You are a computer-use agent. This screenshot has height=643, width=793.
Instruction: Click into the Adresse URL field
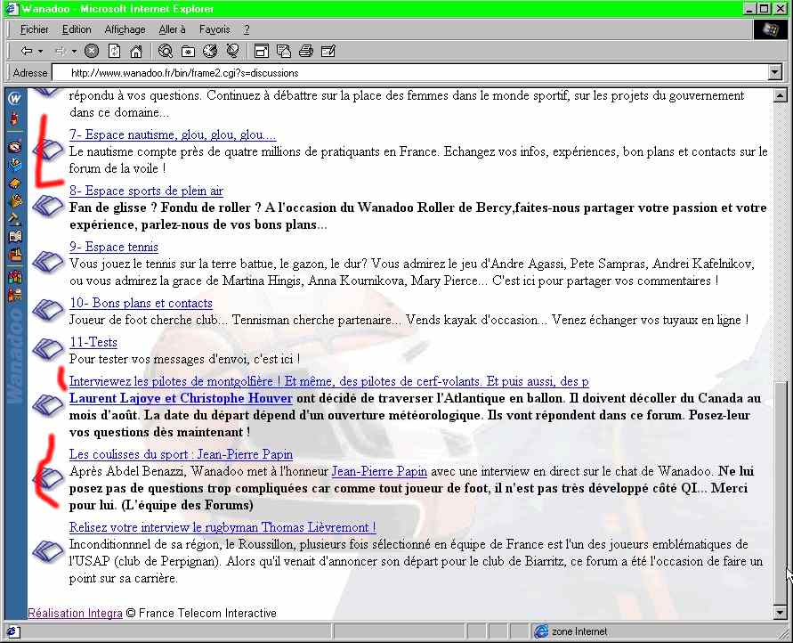tap(409, 73)
